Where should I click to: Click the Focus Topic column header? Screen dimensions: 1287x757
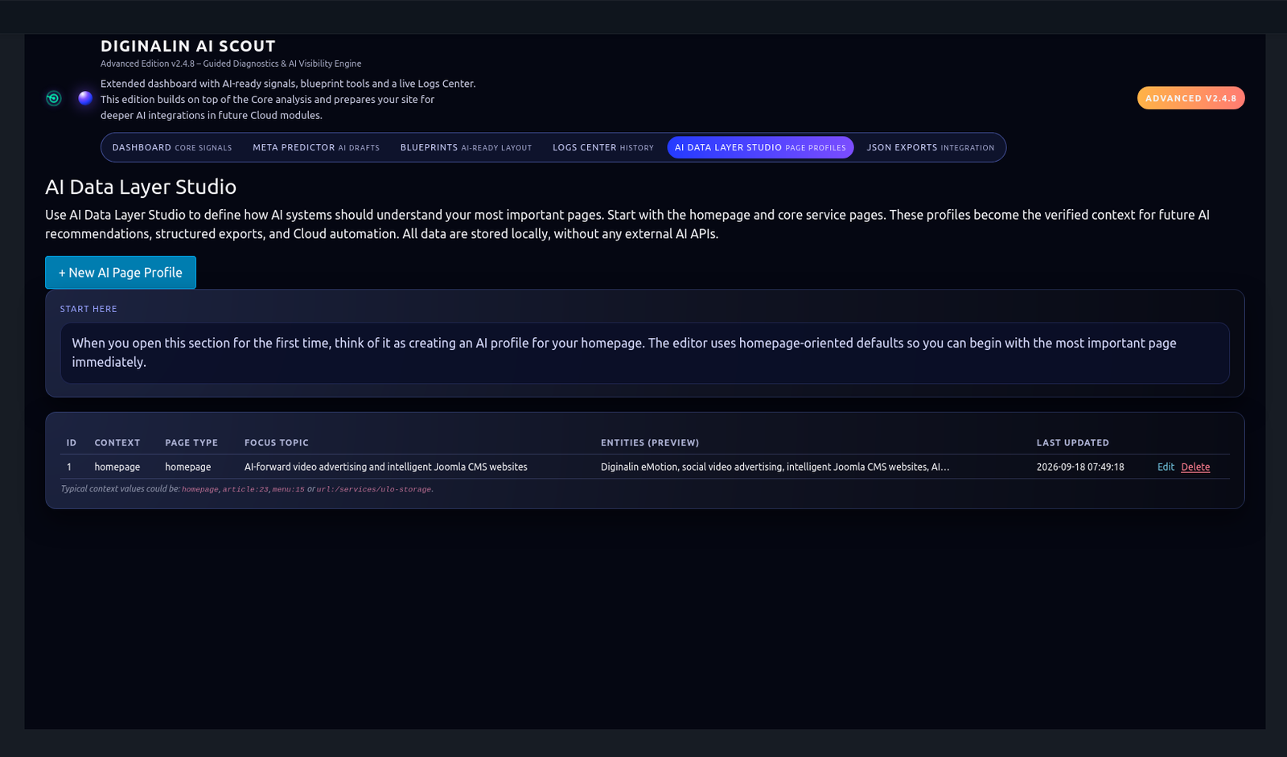pyautogui.click(x=277, y=442)
